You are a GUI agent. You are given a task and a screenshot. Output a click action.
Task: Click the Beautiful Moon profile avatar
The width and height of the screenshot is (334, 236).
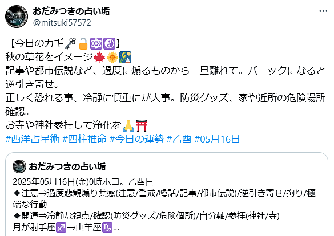pos(17,17)
